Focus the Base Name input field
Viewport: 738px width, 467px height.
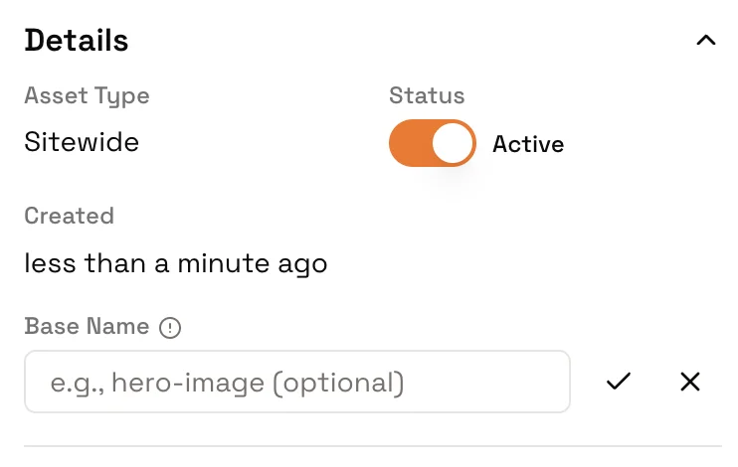click(296, 382)
